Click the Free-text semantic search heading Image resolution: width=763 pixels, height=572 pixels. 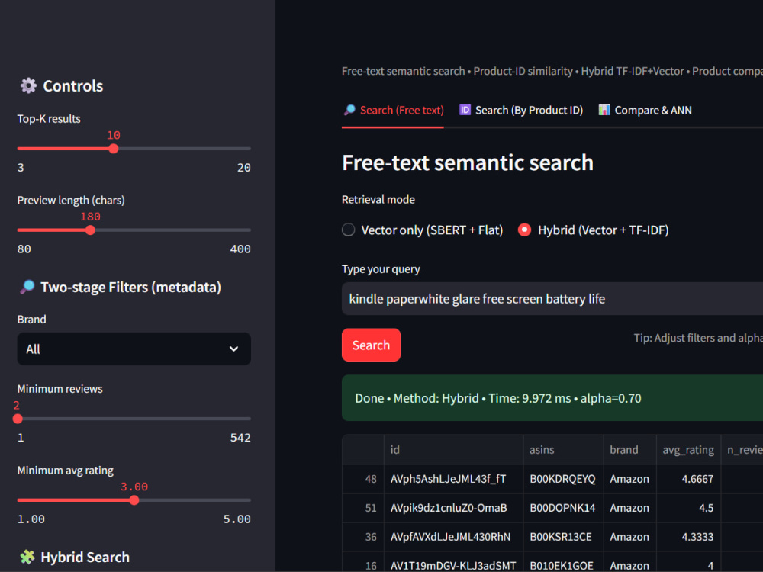click(x=468, y=162)
